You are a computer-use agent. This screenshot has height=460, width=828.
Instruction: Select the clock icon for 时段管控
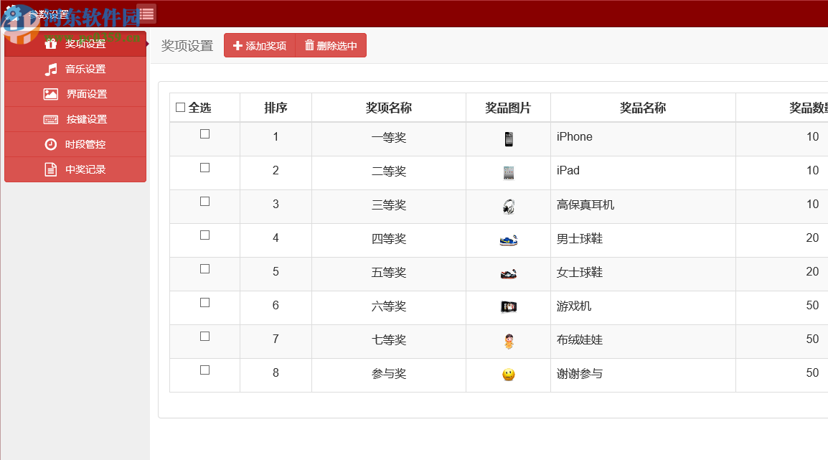[x=50, y=144]
